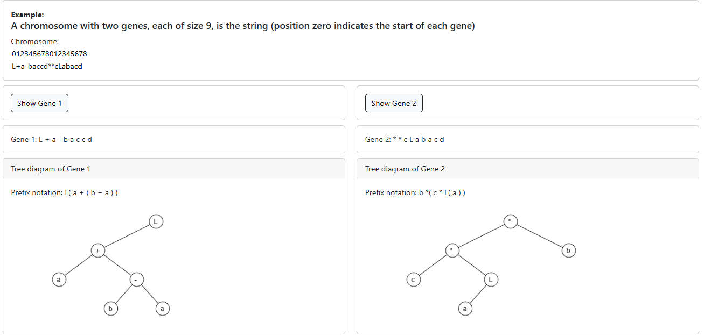Image resolution: width=704 pixels, height=336 pixels.
Task: Click the chromosome string L+a-baccd**cLabacd
Action: click(x=47, y=66)
